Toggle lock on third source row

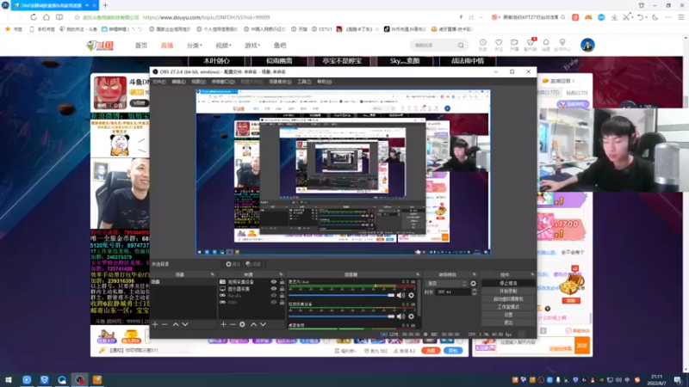point(282,296)
